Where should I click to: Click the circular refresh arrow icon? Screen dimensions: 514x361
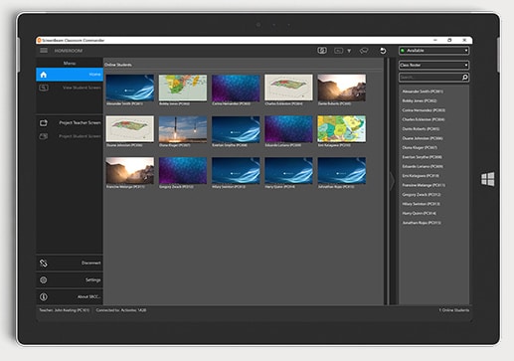(x=383, y=51)
